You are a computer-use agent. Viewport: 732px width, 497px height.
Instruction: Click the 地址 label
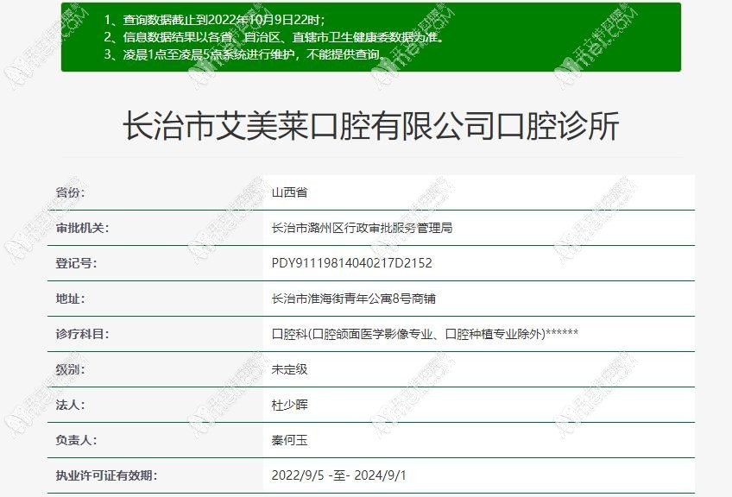(x=71, y=299)
